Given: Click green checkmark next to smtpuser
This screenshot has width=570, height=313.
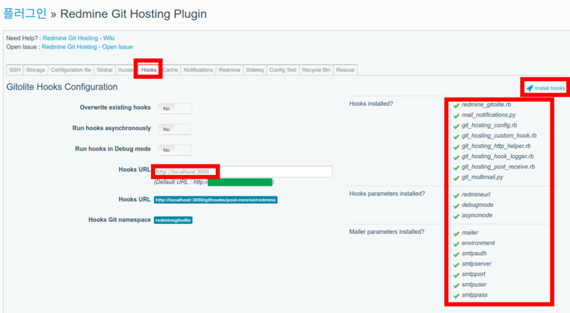Looking at the screenshot, I should (x=456, y=285).
